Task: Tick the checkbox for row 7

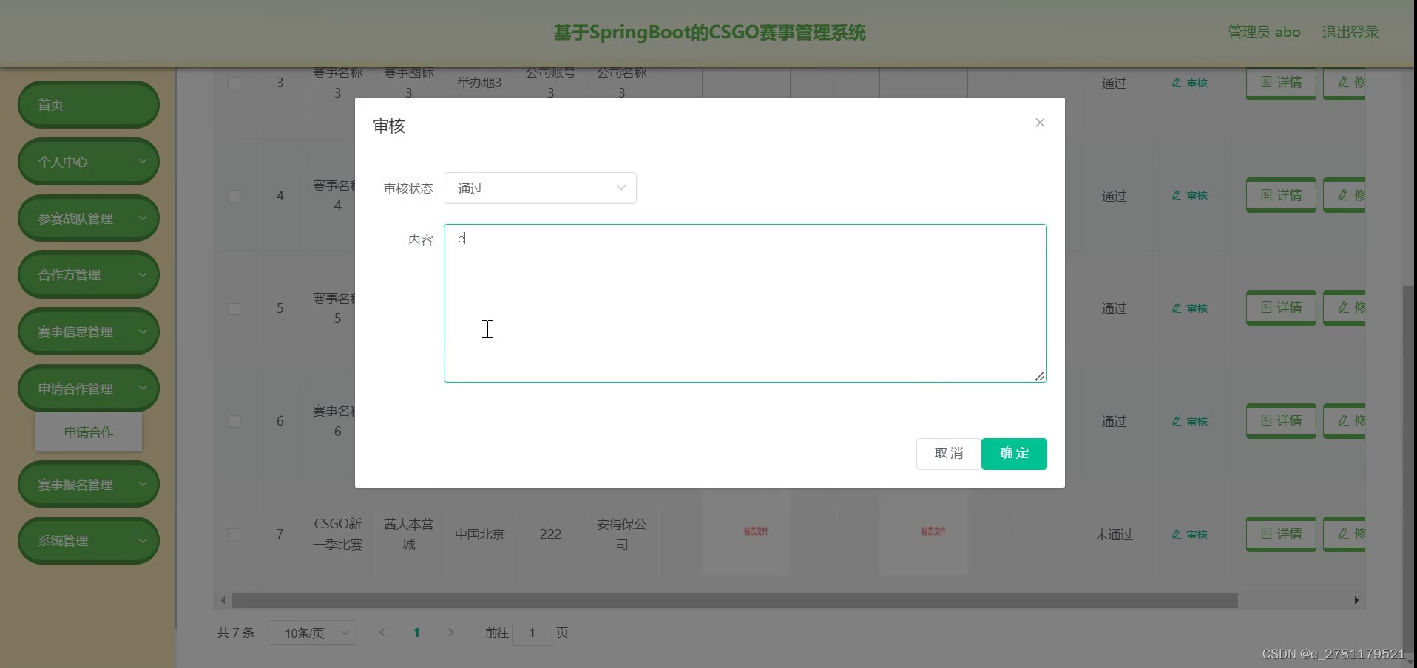Action: coord(234,534)
